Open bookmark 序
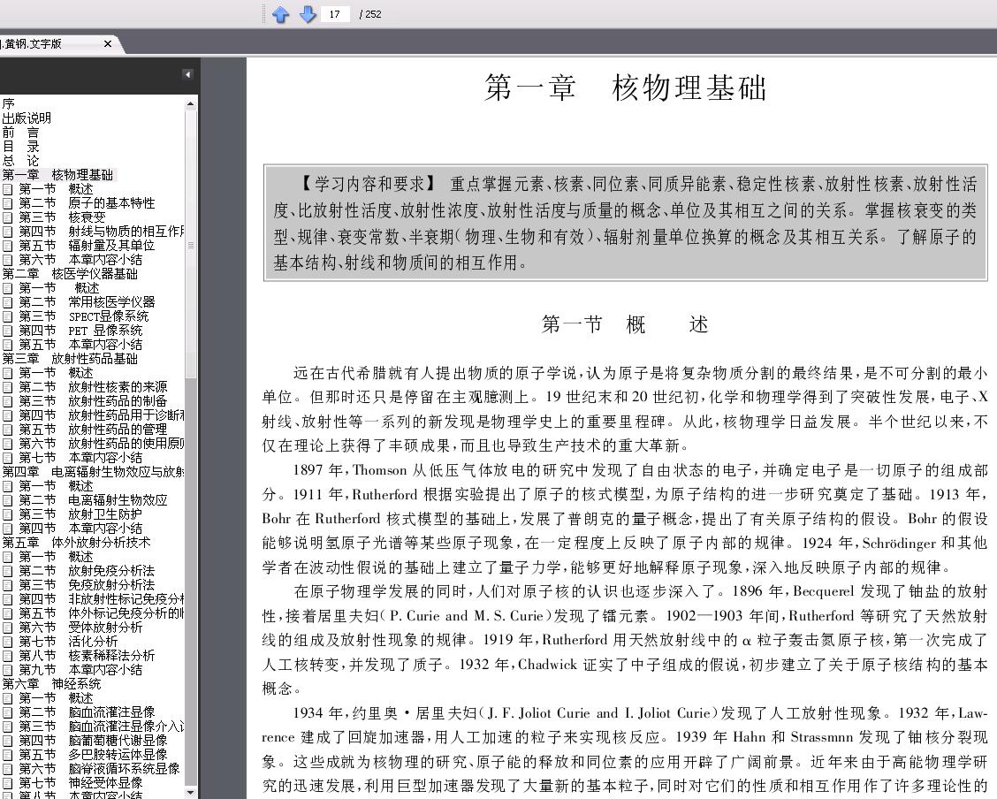The width and height of the screenshot is (997, 799). click(8, 103)
